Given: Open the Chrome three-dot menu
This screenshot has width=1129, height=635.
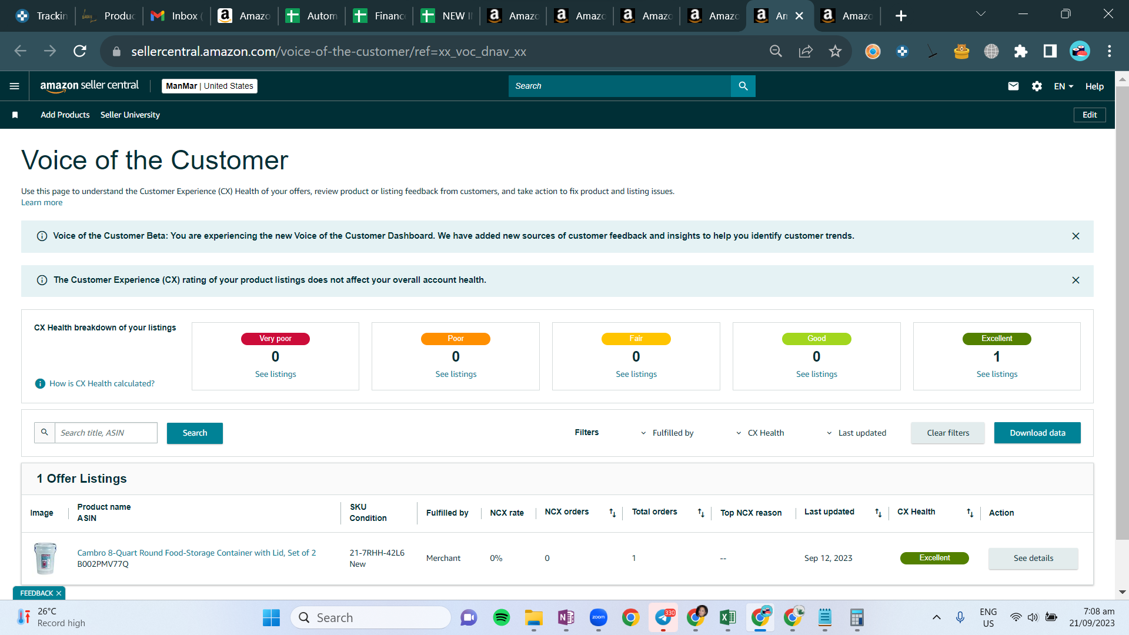Looking at the screenshot, I should pos(1110,51).
